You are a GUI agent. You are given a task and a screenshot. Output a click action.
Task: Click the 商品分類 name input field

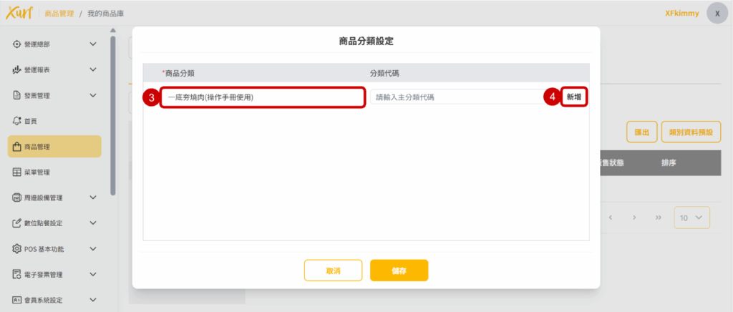click(x=262, y=97)
